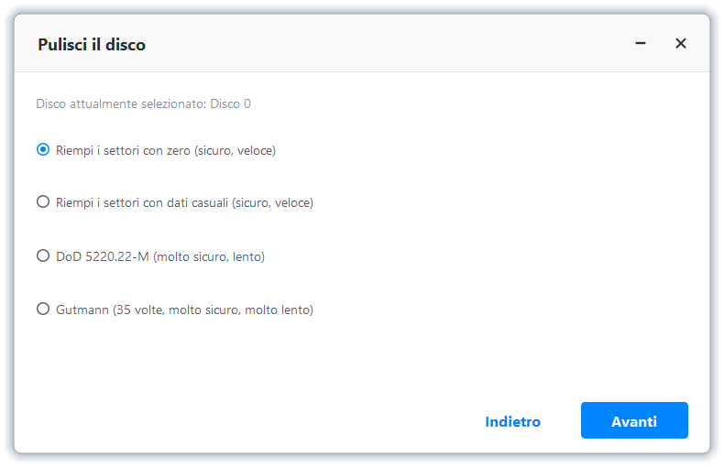Minimize the Pulisci il disco dialog
Viewport: 724px width, 467px height.
pos(641,43)
